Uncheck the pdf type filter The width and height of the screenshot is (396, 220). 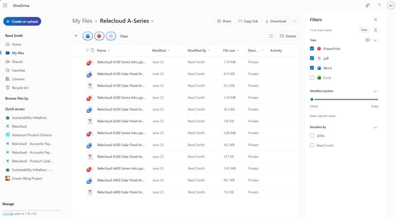312,58
